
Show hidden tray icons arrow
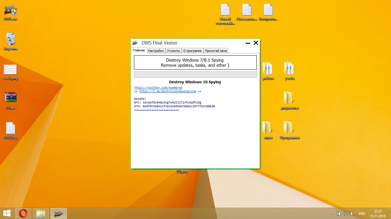click(x=332, y=214)
